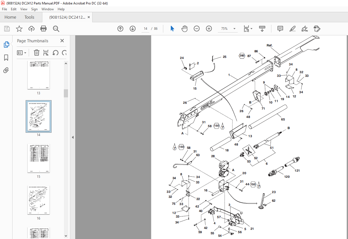Go to previous page arrow
Viewport: 348px width, 239px height.
(x=120, y=29)
